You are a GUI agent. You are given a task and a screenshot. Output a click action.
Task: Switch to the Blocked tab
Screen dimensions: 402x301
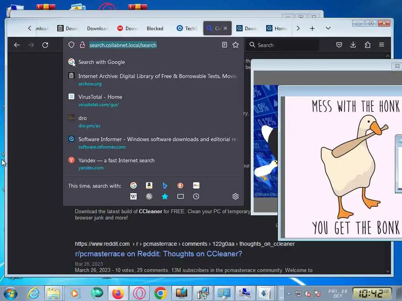pos(155,28)
